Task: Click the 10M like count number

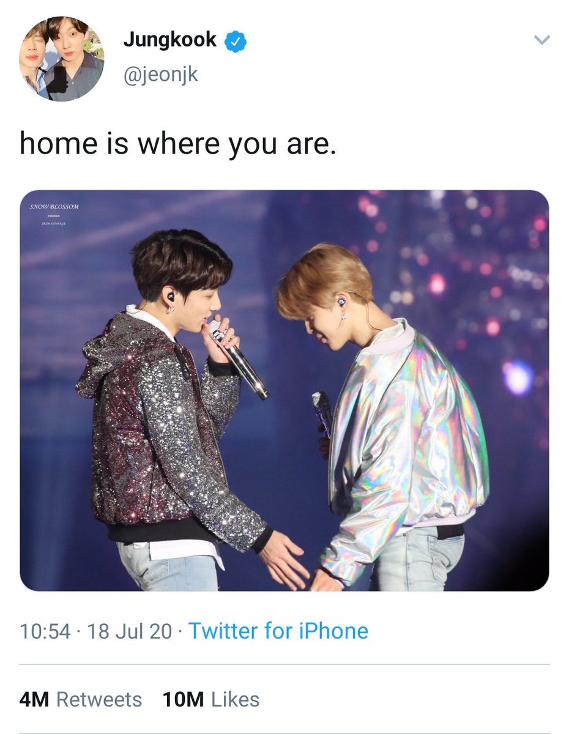Action: [184, 699]
